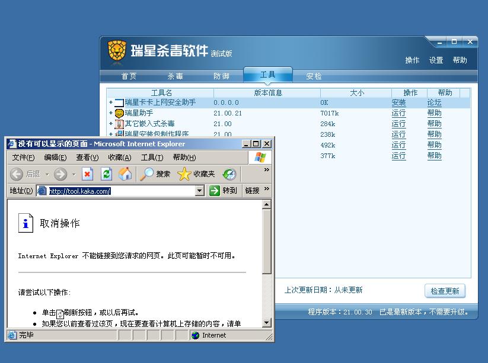Screen dimensions: 488x363
Task: Click 帮助 link for 瑞星助手 row
Action: 435,113
